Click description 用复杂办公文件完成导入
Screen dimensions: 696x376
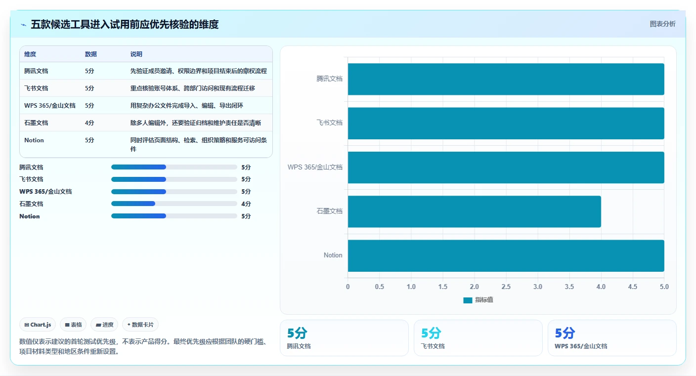coord(187,105)
